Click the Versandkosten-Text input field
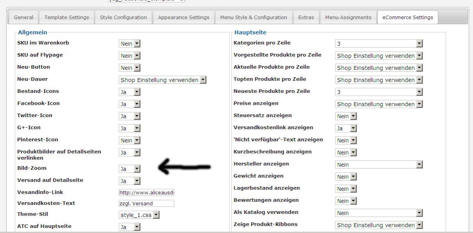Viewport: 473px width, 233px height. tap(146, 203)
